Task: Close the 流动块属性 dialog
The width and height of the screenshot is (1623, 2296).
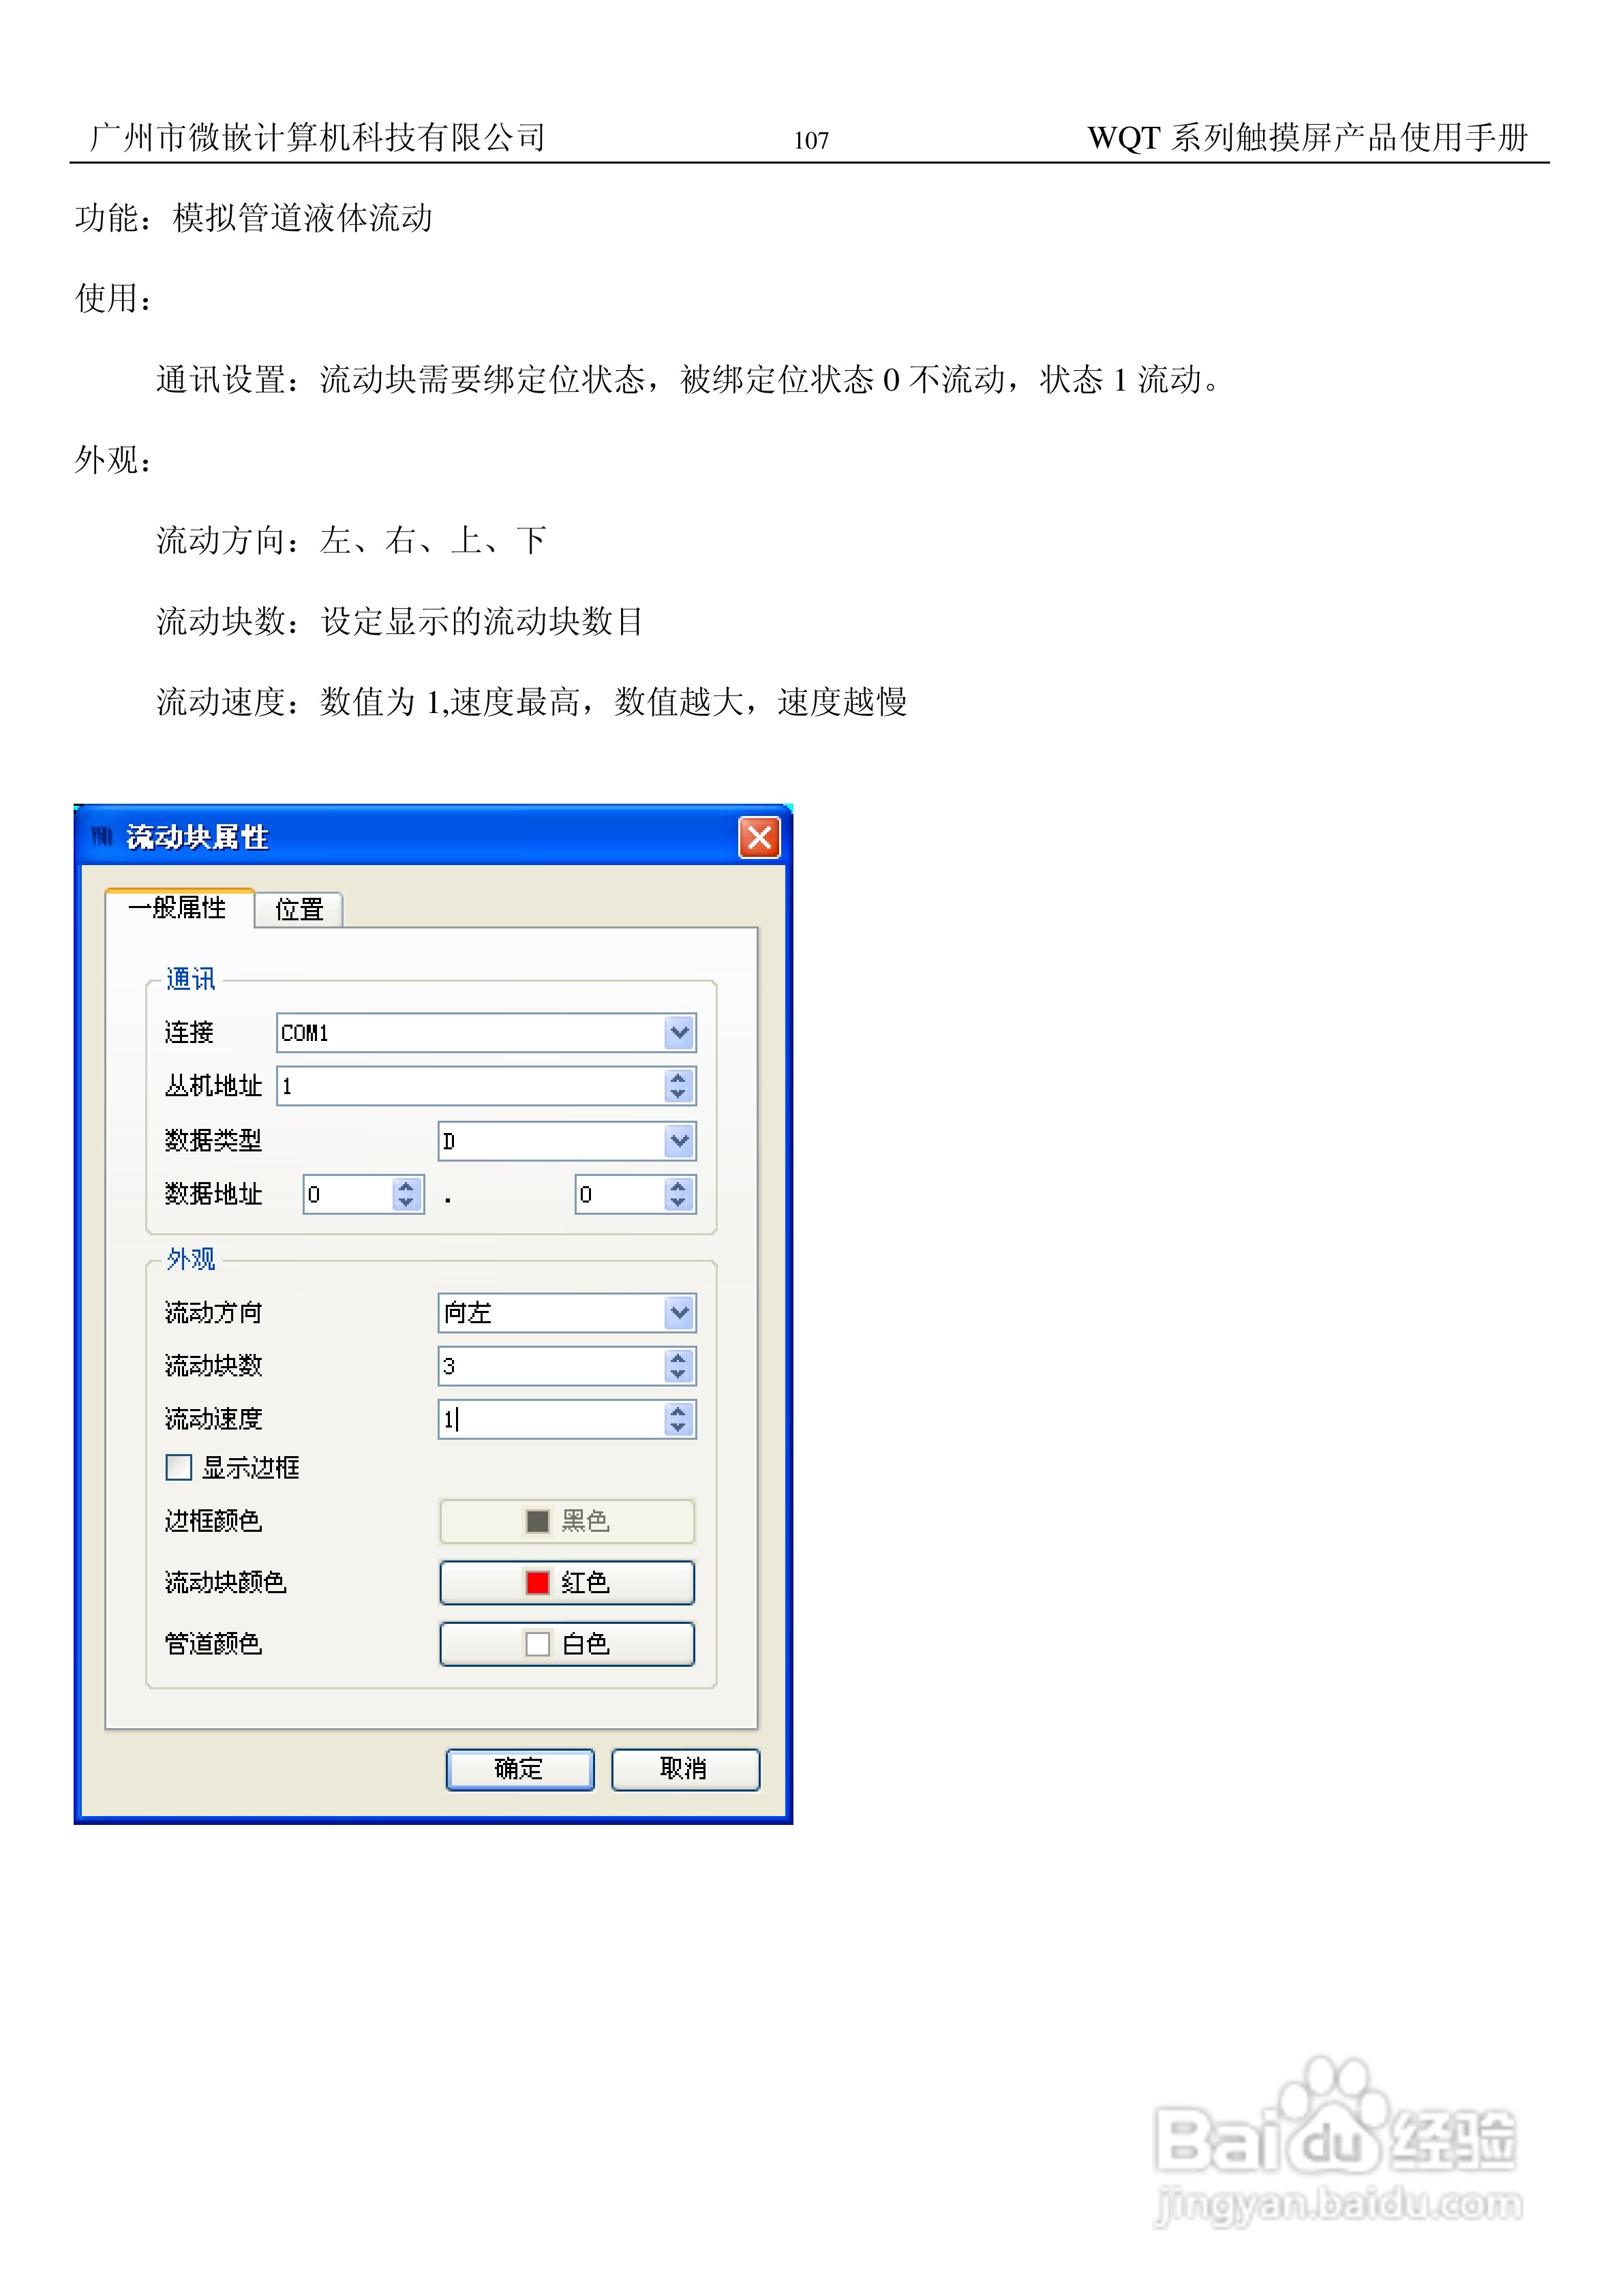Action: (x=759, y=837)
